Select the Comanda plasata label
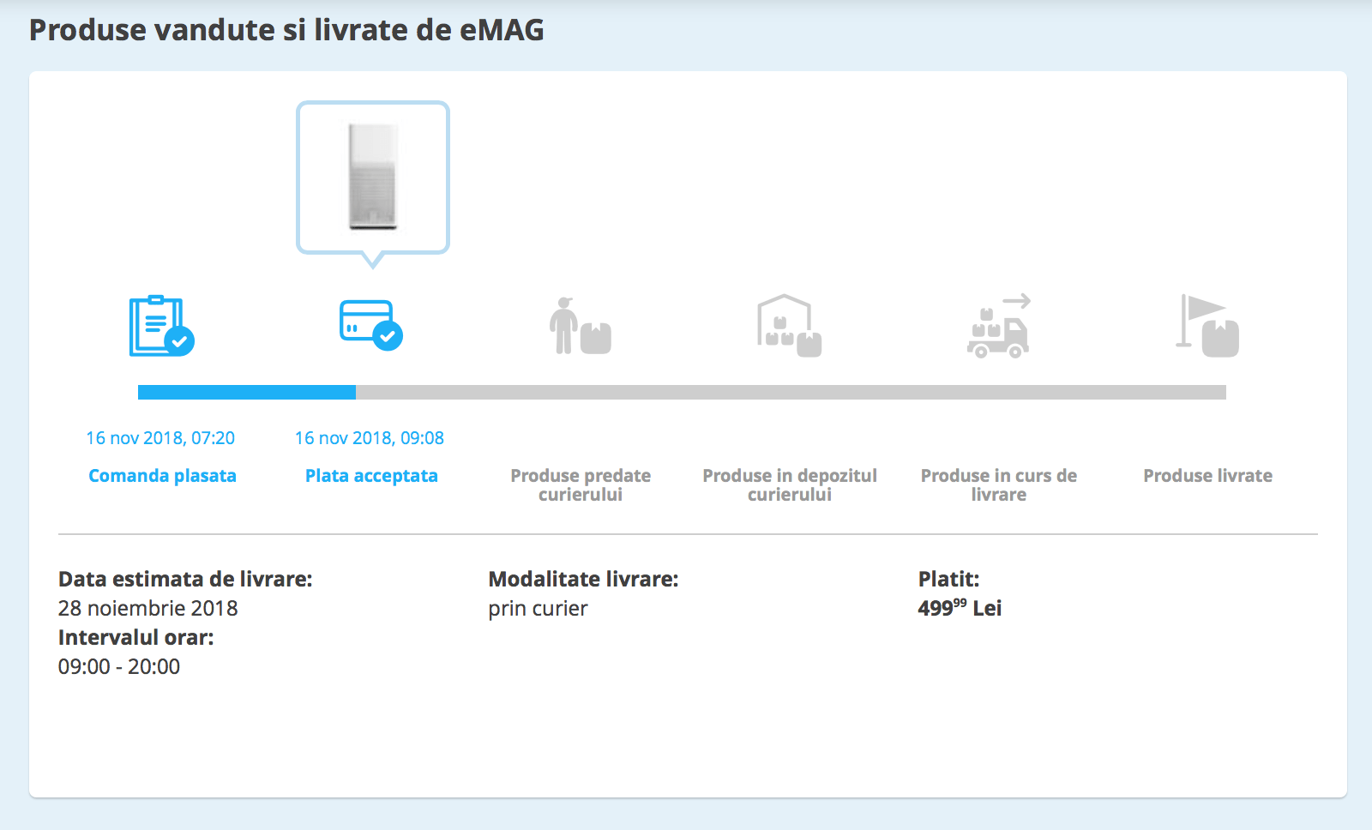Screen dimensions: 1372x830 coord(162,476)
